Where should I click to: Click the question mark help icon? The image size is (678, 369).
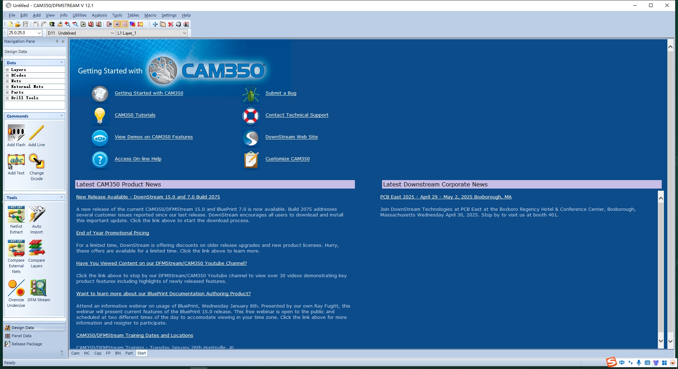tap(100, 160)
